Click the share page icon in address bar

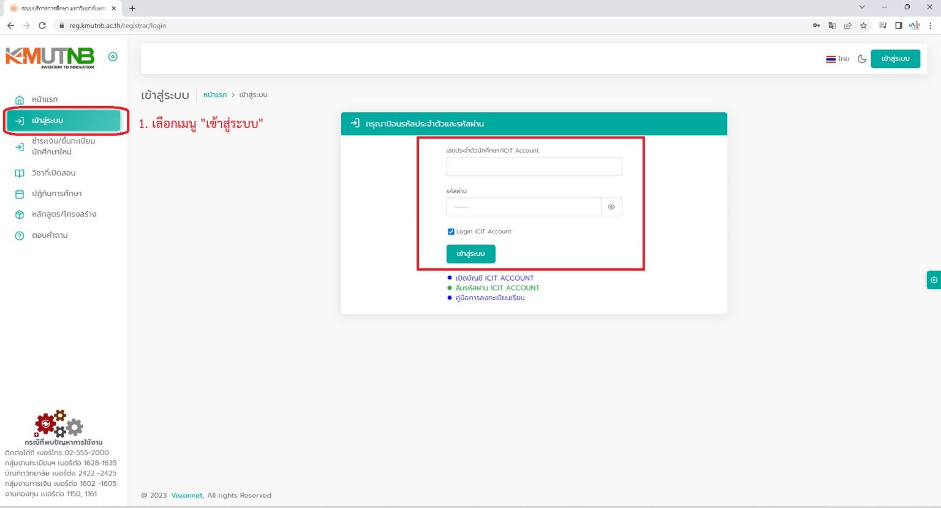point(848,26)
